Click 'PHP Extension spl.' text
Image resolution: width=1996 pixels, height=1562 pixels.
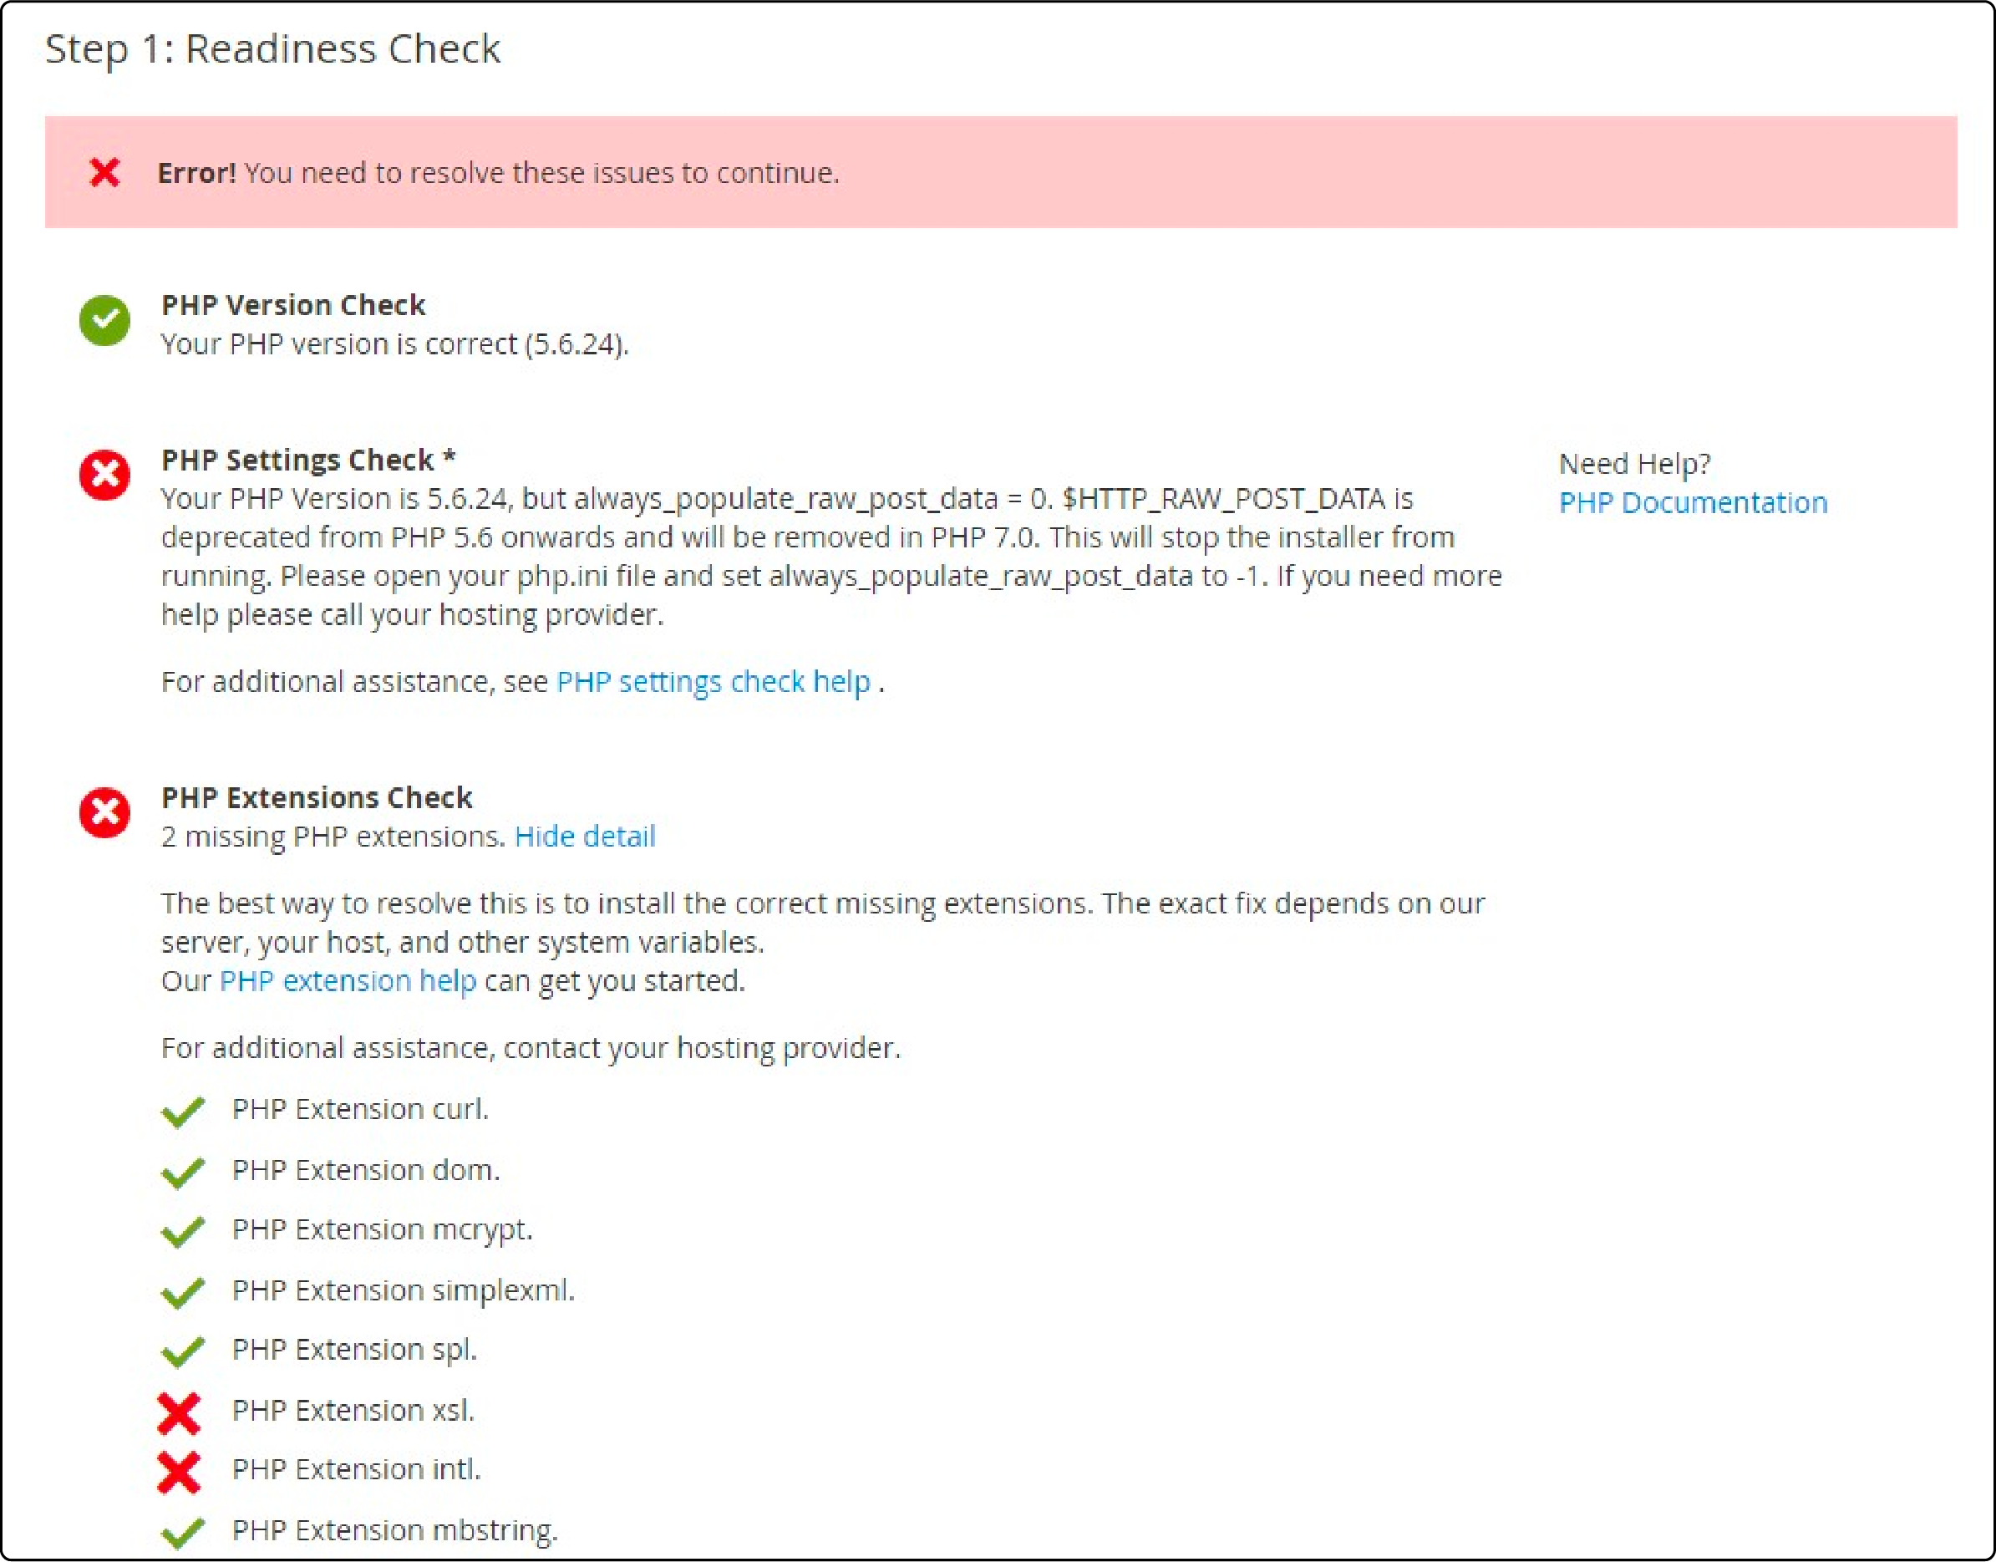tap(355, 1350)
